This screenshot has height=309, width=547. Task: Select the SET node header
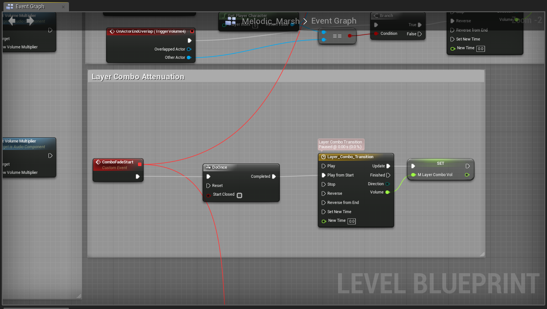coord(440,163)
